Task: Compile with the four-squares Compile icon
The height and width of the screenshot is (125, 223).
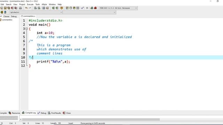Action: click(x=67, y=8)
